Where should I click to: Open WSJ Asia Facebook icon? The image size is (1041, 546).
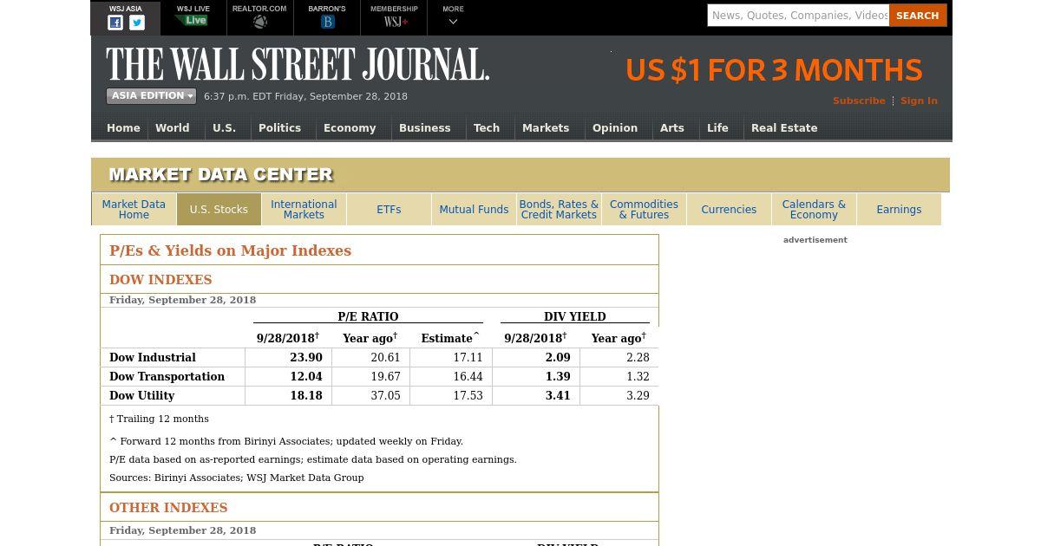[115, 23]
